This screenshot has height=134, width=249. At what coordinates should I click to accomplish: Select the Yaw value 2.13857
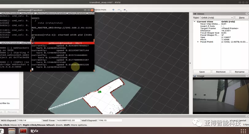pyautogui.click(x=226, y=37)
